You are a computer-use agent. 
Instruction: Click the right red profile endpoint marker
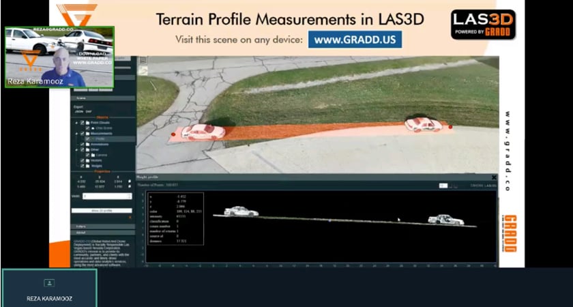[450, 127]
